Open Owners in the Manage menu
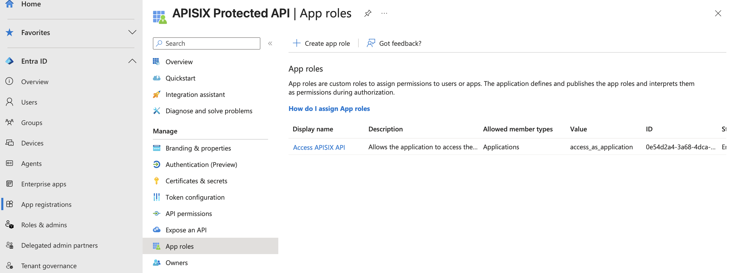The height and width of the screenshot is (273, 733). pyautogui.click(x=176, y=263)
